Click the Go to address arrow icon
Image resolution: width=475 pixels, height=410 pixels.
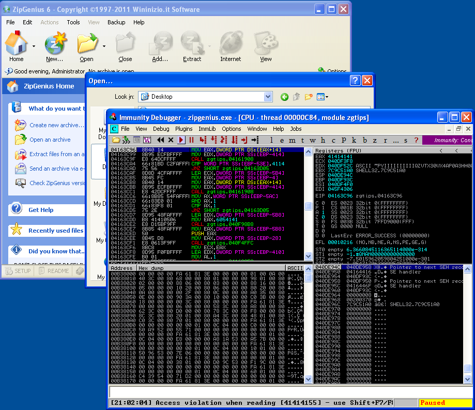click(255, 140)
